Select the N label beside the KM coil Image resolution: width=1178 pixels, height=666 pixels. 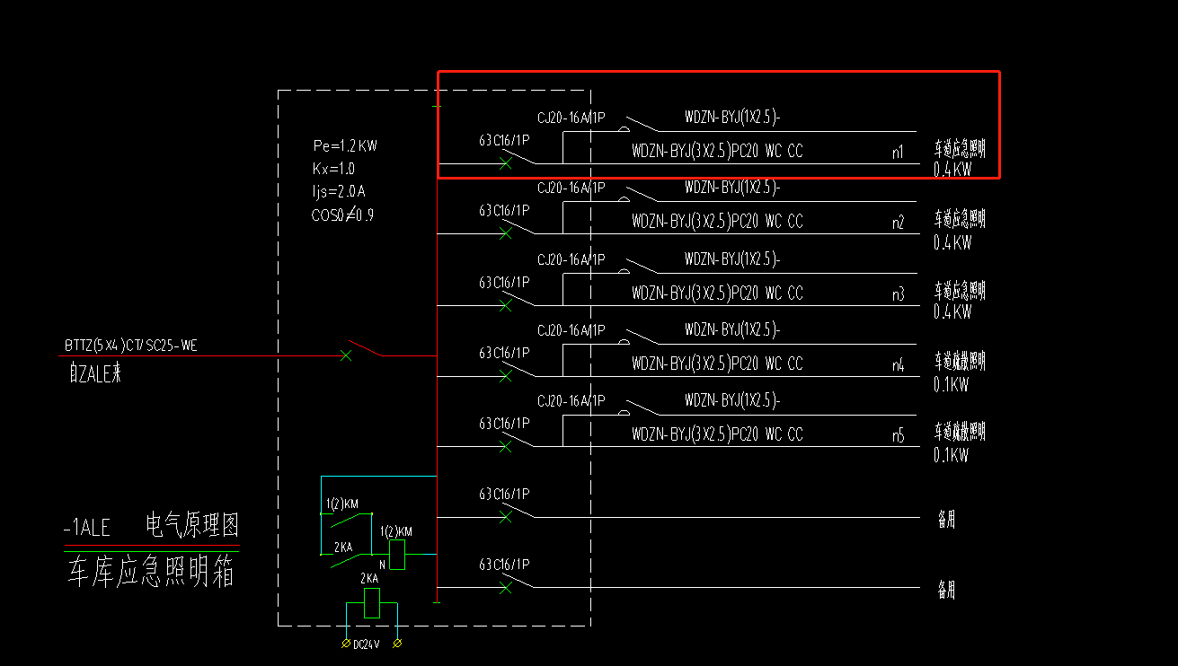(382, 565)
